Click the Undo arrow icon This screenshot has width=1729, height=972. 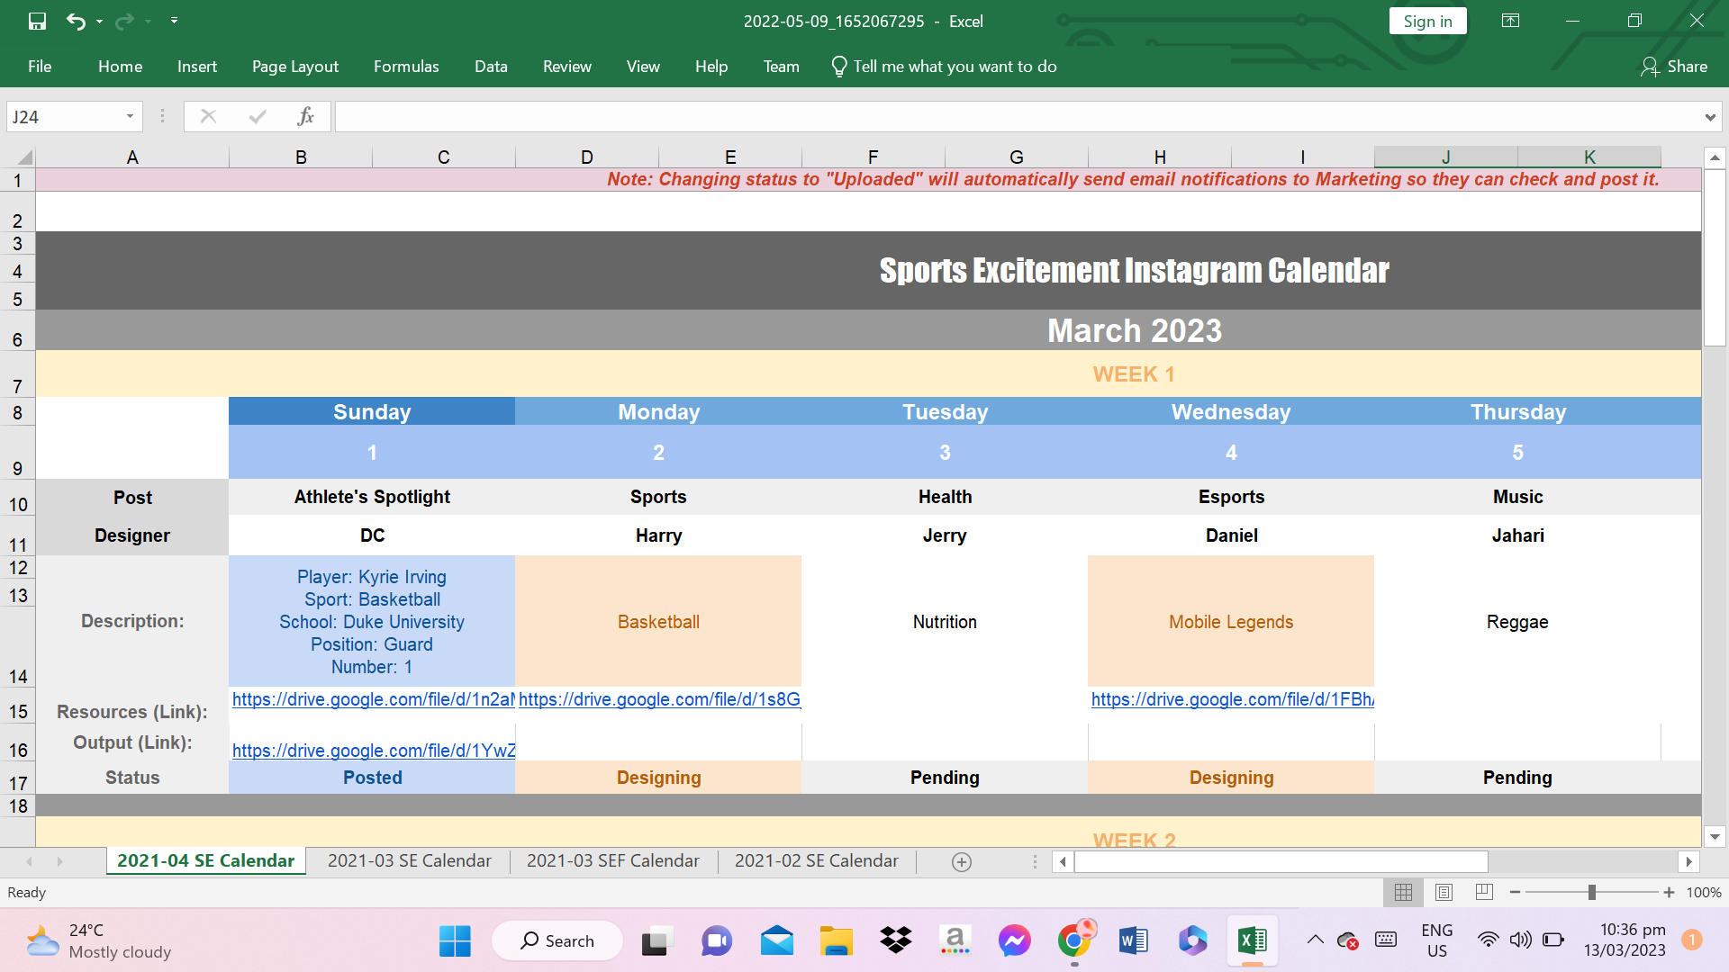click(76, 21)
